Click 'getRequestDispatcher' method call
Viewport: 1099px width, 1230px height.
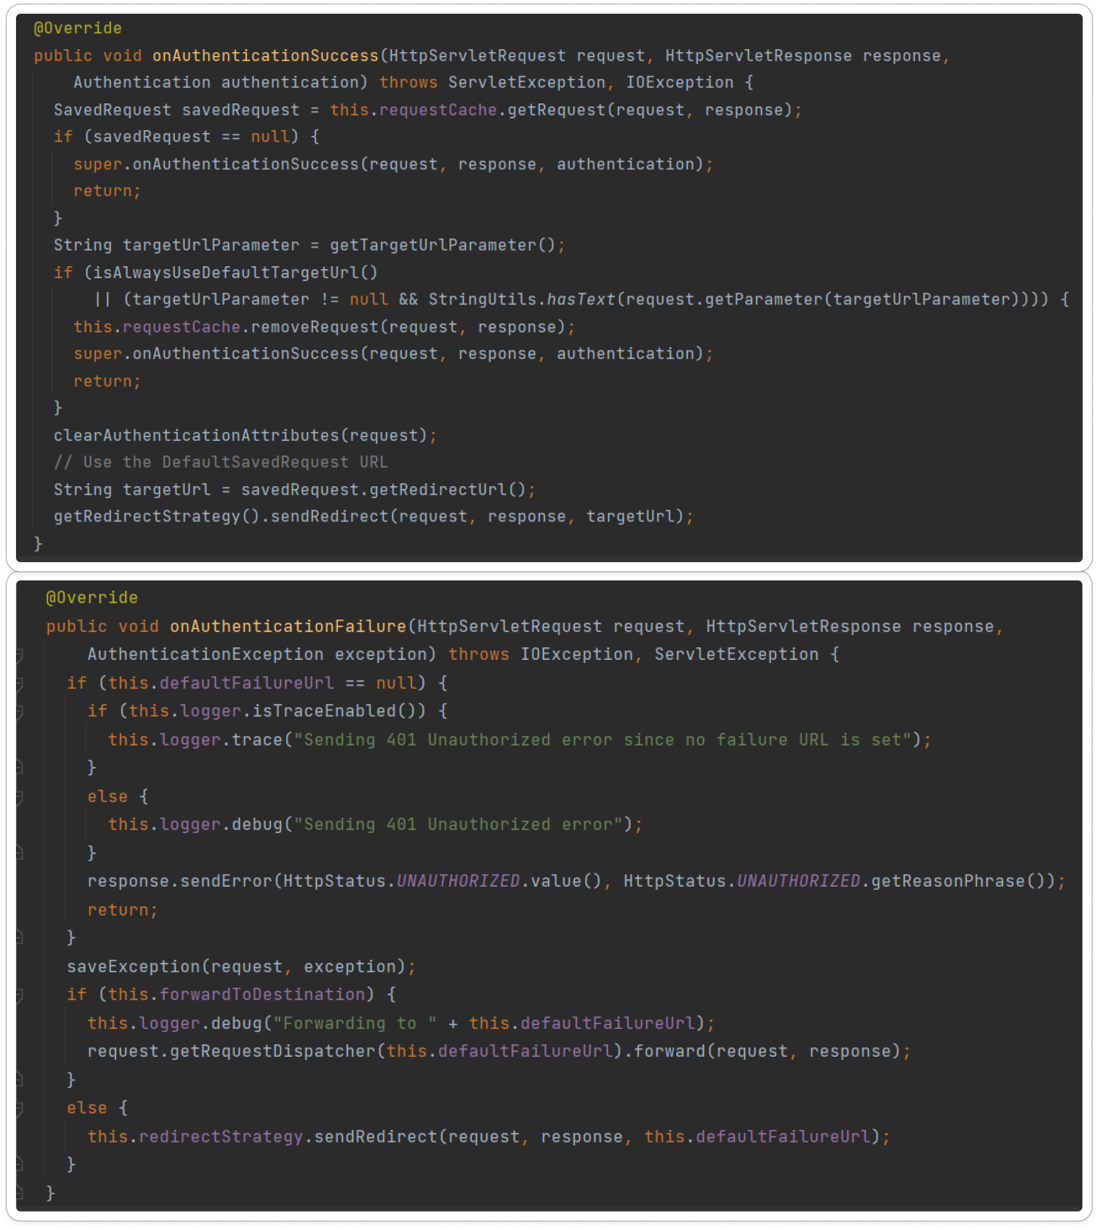pos(273,1052)
